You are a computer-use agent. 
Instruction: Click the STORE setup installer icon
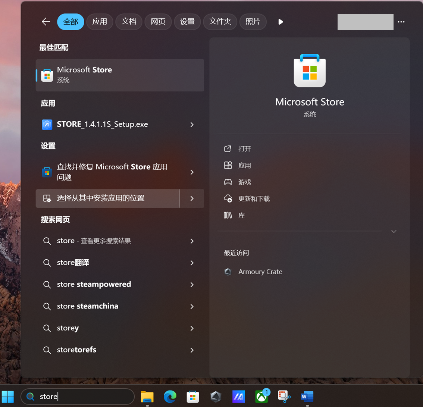(47, 125)
